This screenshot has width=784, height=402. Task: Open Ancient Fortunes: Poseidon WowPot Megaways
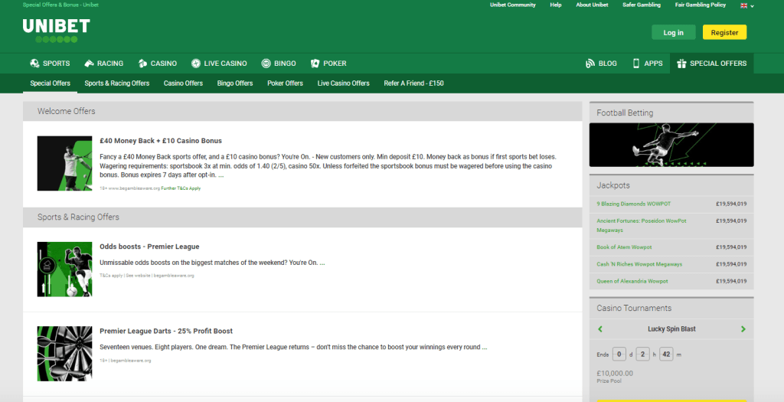click(x=642, y=225)
